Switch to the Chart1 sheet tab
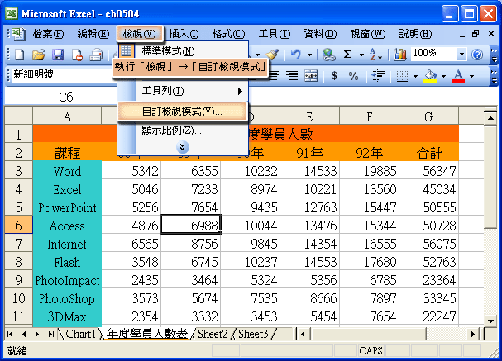The height and width of the screenshot is (361, 502). (81, 334)
